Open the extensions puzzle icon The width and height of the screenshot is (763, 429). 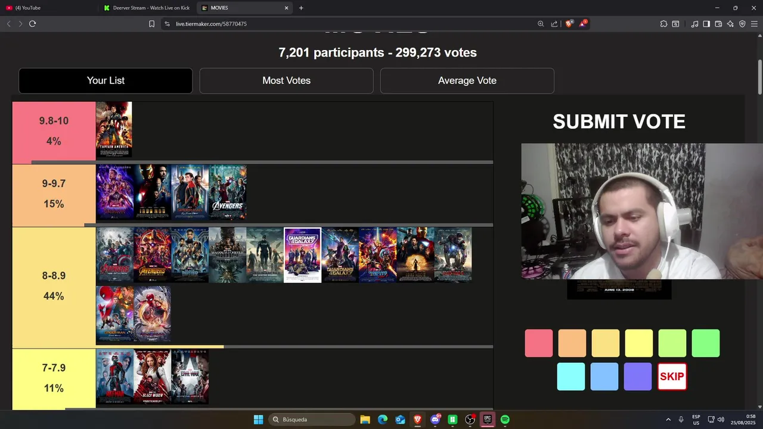point(663,24)
